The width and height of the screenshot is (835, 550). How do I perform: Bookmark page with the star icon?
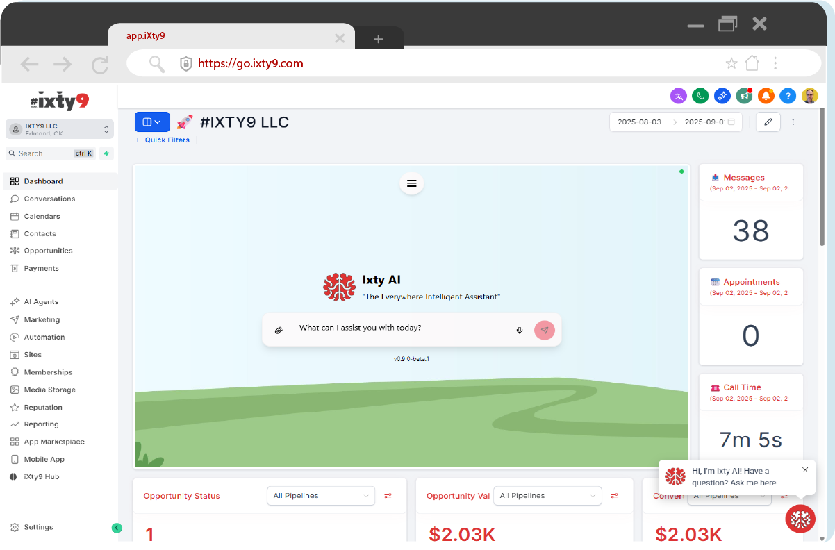click(731, 64)
